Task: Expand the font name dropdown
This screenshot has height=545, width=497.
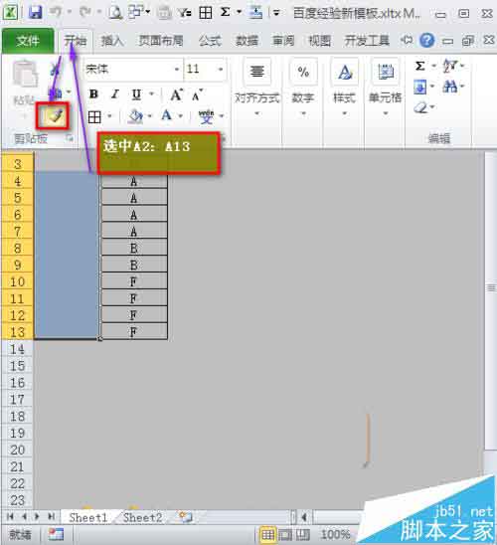Action: pyautogui.click(x=176, y=70)
